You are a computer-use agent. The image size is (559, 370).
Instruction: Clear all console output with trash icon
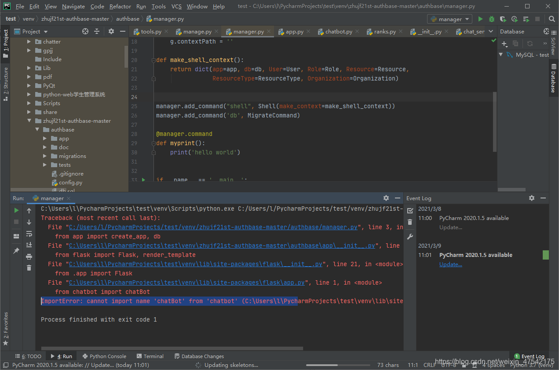[29, 267]
